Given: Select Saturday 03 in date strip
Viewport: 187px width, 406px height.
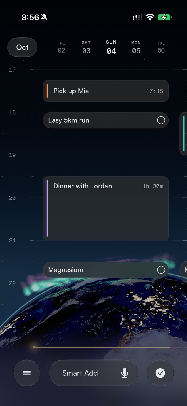Looking at the screenshot, I should click(x=86, y=47).
